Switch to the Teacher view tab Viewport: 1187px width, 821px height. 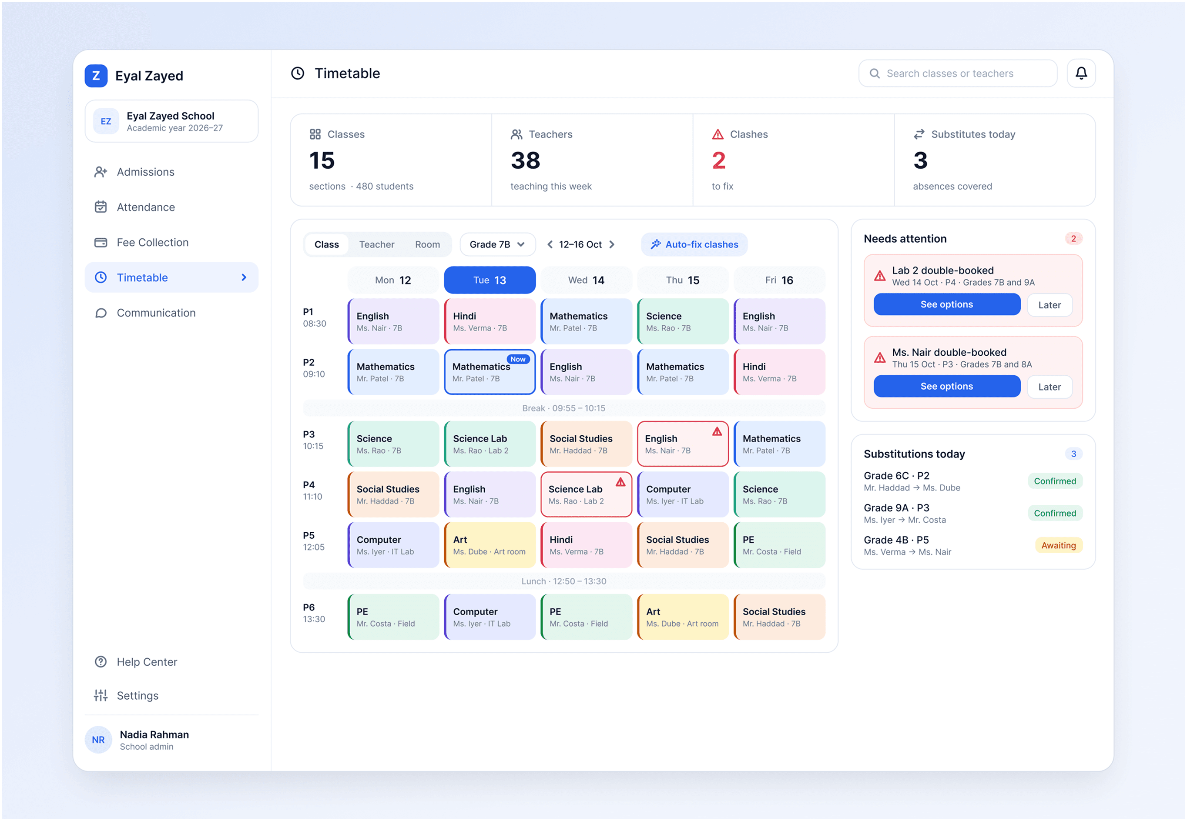pos(376,244)
